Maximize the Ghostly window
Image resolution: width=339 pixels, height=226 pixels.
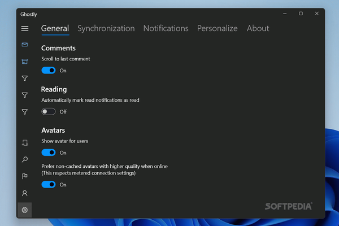point(301,14)
